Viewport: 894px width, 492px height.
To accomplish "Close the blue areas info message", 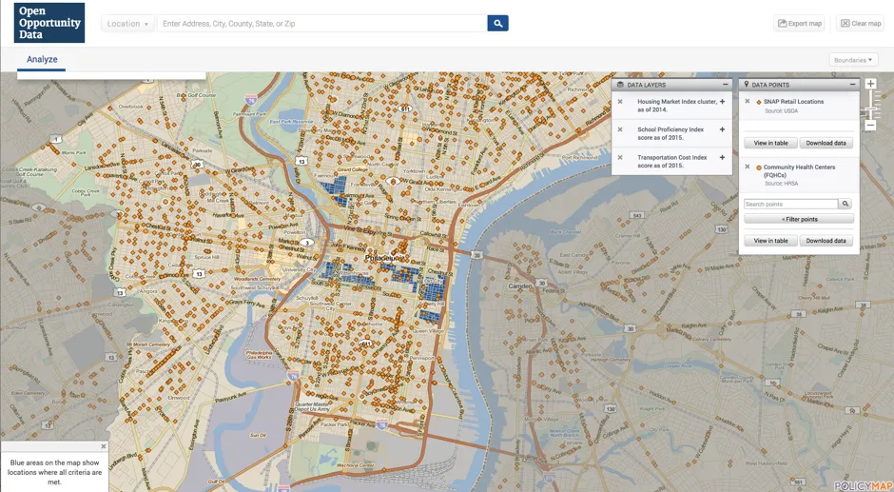I will [104, 446].
